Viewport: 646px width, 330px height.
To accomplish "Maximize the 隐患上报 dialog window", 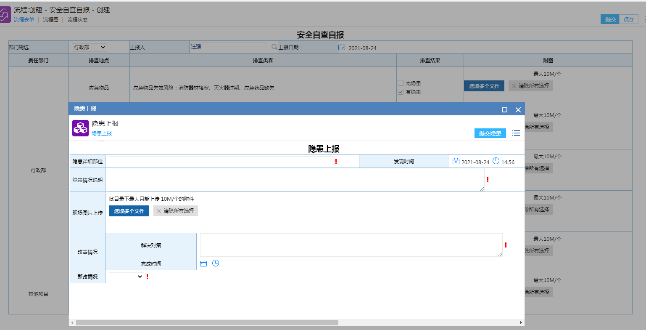I will [x=505, y=110].
